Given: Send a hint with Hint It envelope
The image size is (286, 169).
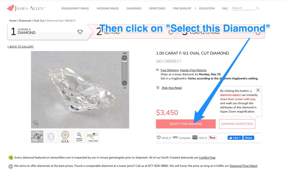Looking at the screenshot, I should click(x=195, y=138).
